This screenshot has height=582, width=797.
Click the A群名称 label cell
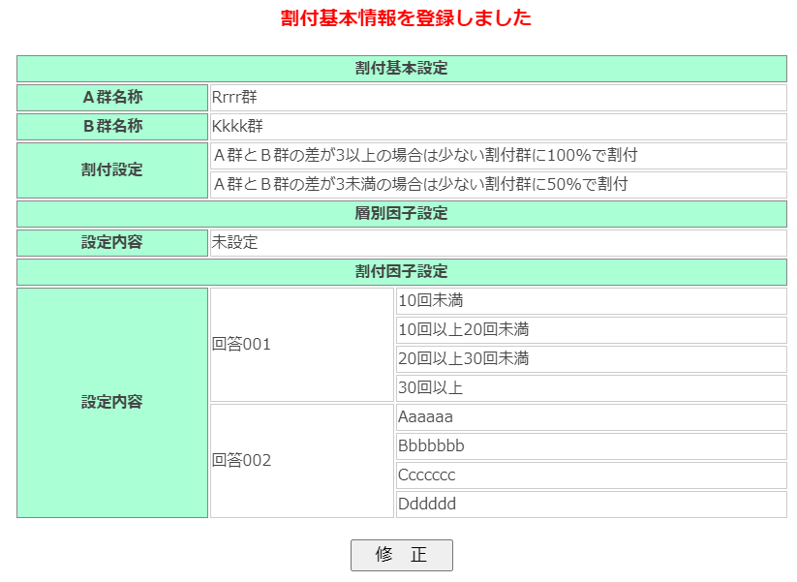coord(112,98)
